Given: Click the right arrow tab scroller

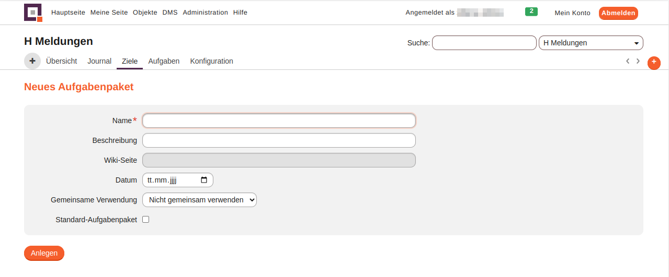Looking at the screenshot, I should [x=638, y=61].
